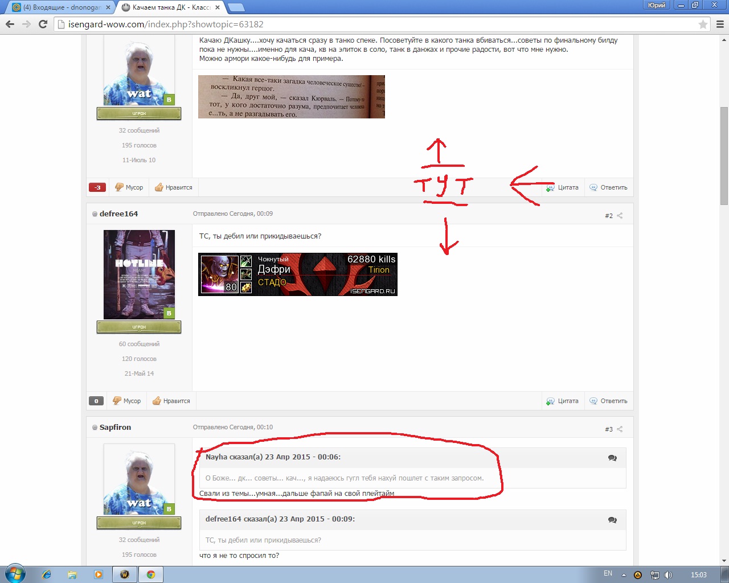This screenshot has height=583, width=729.
Task: Mark first post as Мусор
Action: click(129, 187)
